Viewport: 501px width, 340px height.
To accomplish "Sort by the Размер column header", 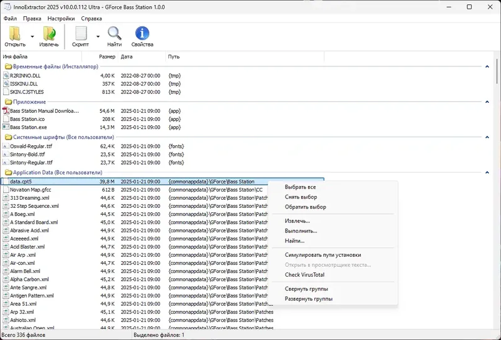I will (x=100, y=56).
